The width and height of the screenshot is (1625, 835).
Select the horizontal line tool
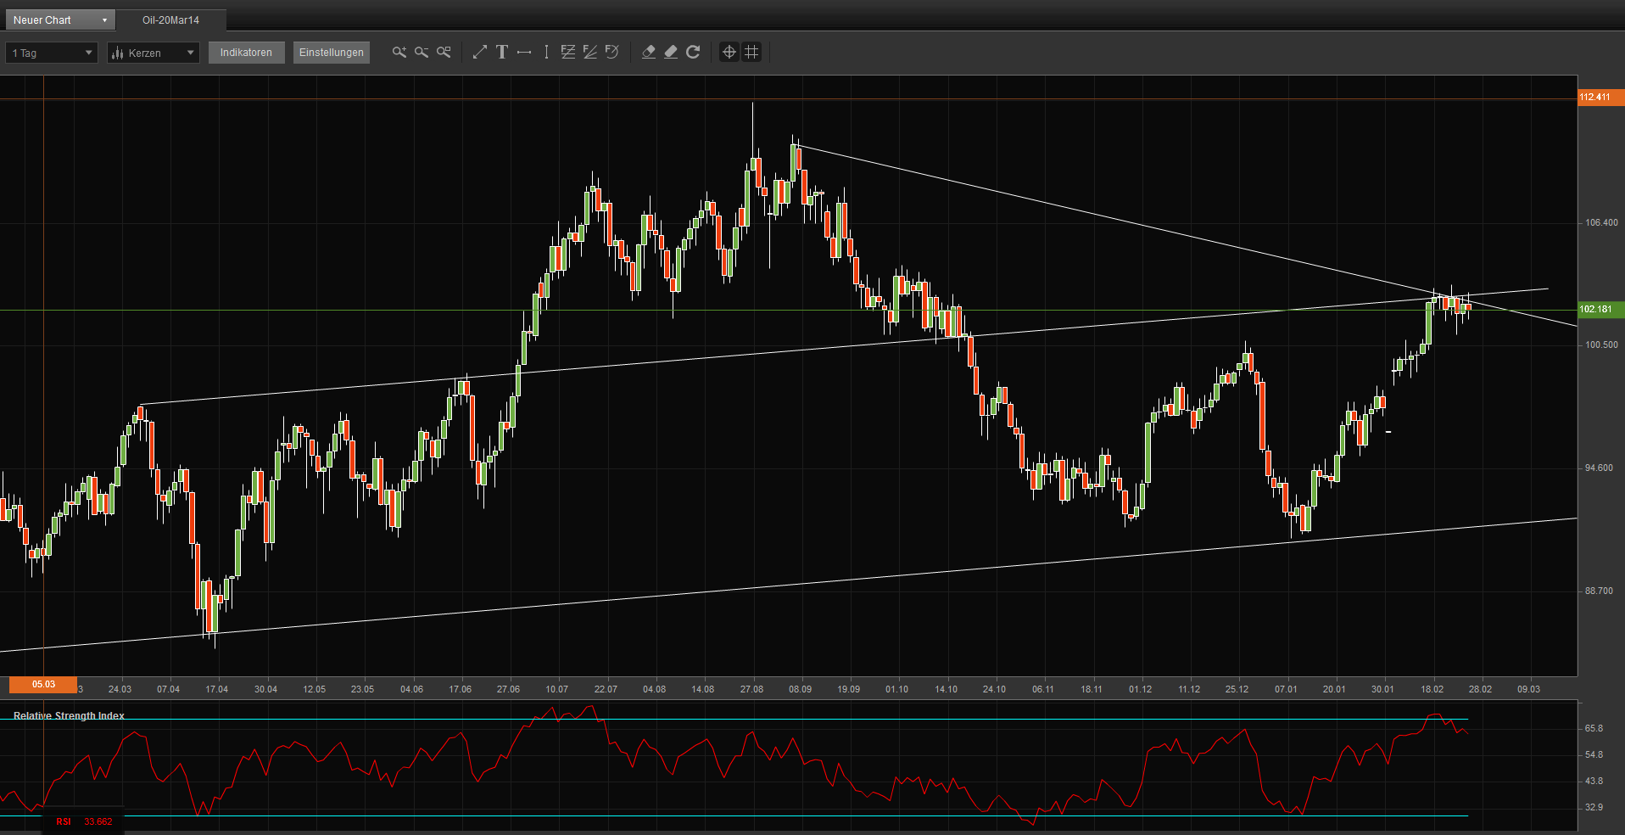pyautogui.click(x=524, y=52)
